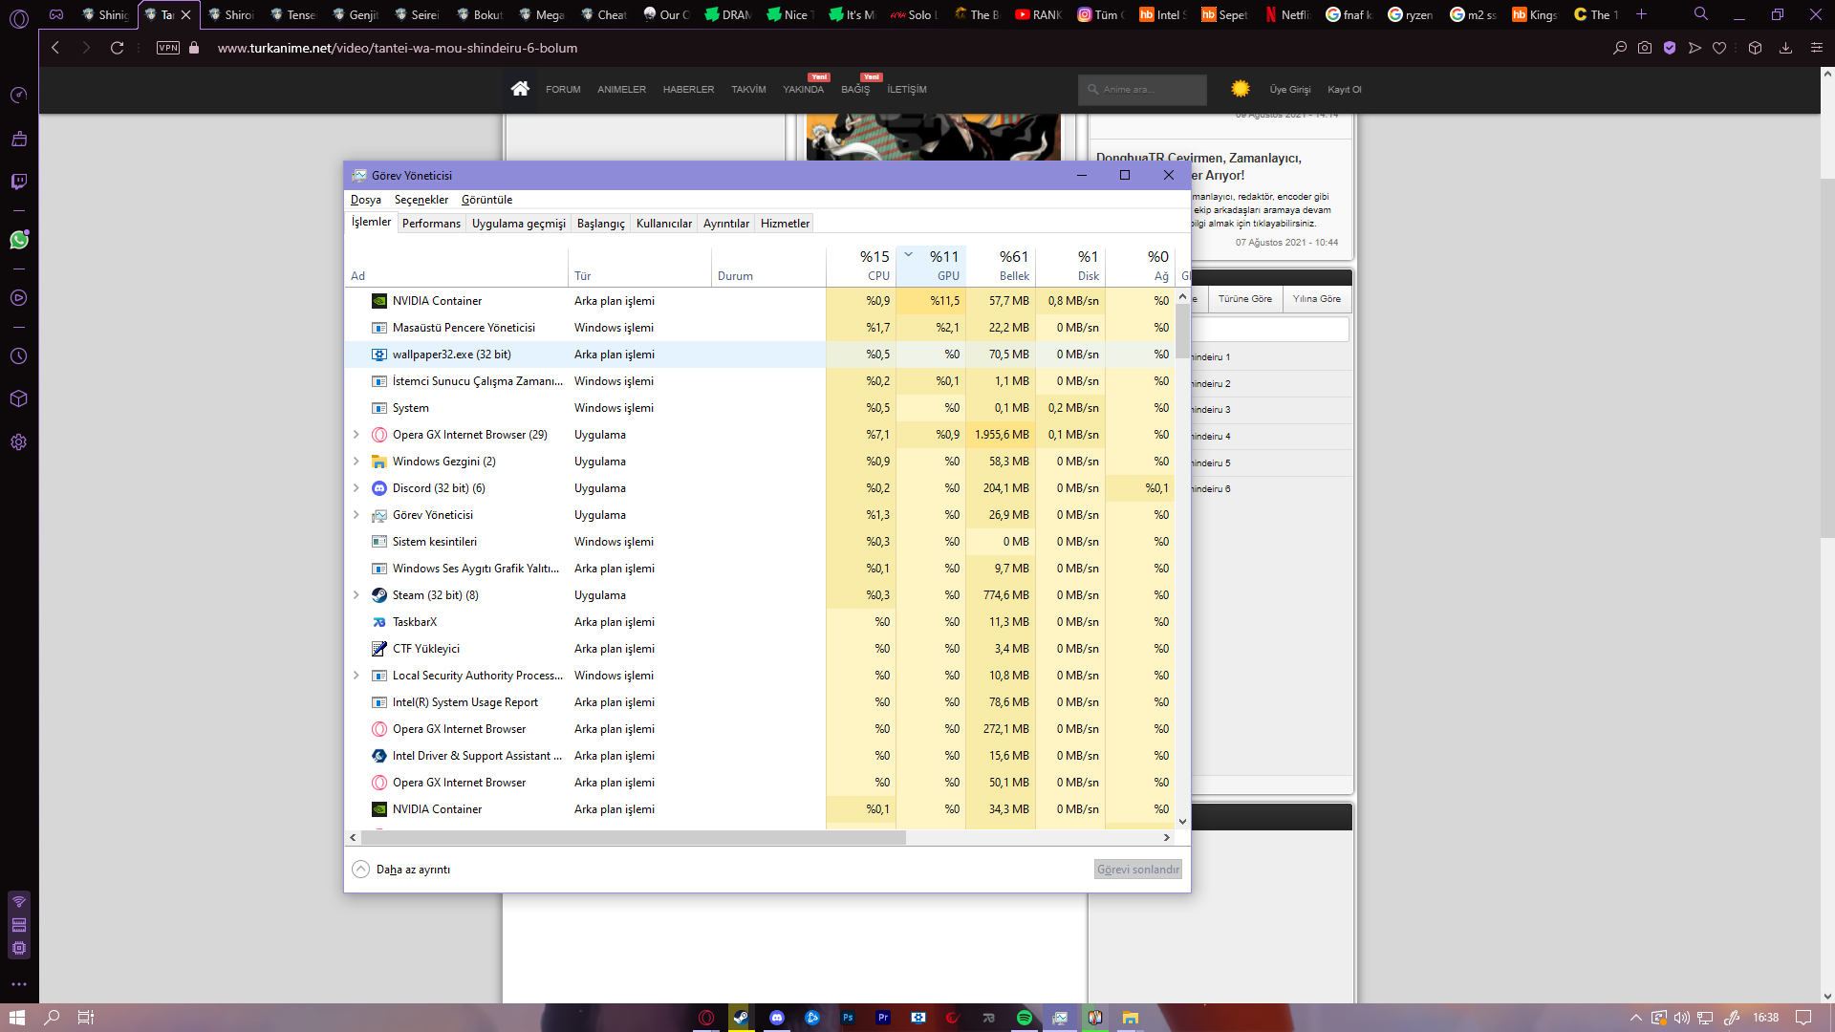1835x1032 pixels.
Task: Expand the Opera GX Internet Browser (29) process group
Action: pos(356,435)
